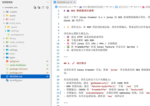This screenshot has width=150, height=106.
Task: Refresh the explorer with the reload icon
Action: tap(43, 8)
